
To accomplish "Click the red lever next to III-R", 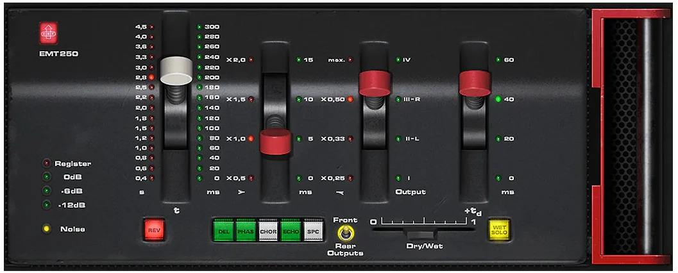I will (x=375, y=83).
